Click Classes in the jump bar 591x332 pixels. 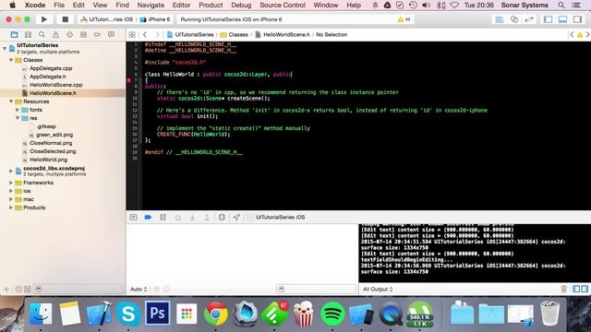tap(234, 35)
